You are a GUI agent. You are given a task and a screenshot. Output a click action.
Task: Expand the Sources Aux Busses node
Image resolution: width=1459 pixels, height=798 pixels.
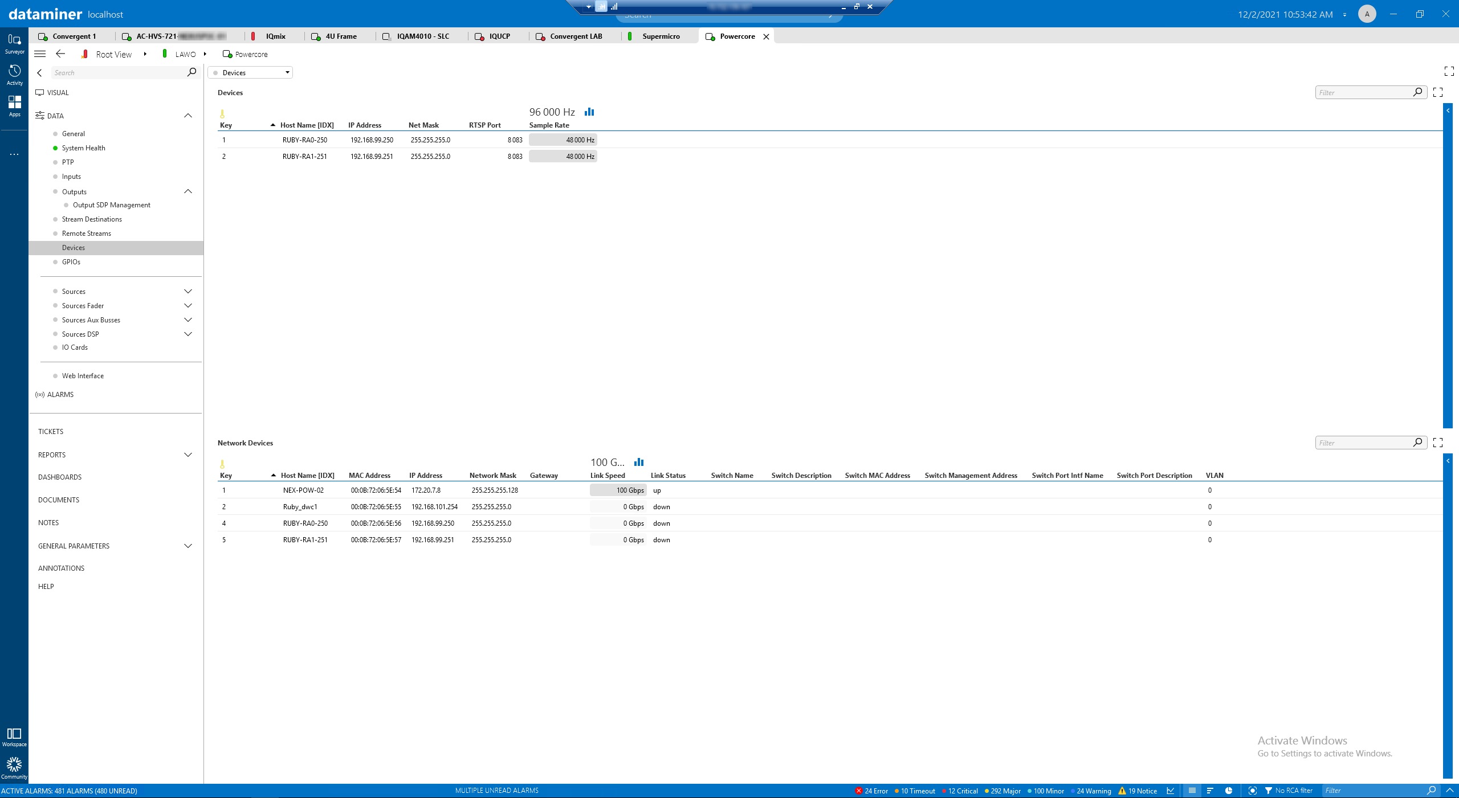coord(188,320)
